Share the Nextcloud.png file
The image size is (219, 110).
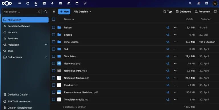point(168,64)
